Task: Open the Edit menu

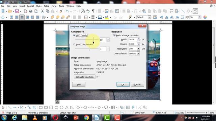Action: pyautogui.click(x=8, y=6)
